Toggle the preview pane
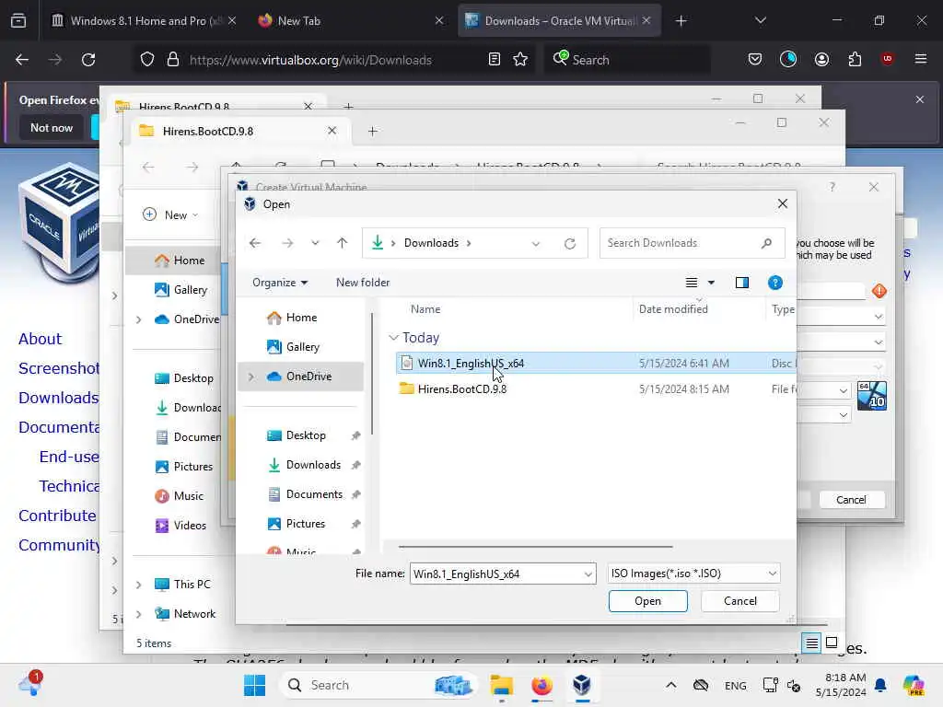Screen dimensions: 943x707 pyautogui.click(x=742, y=283)
